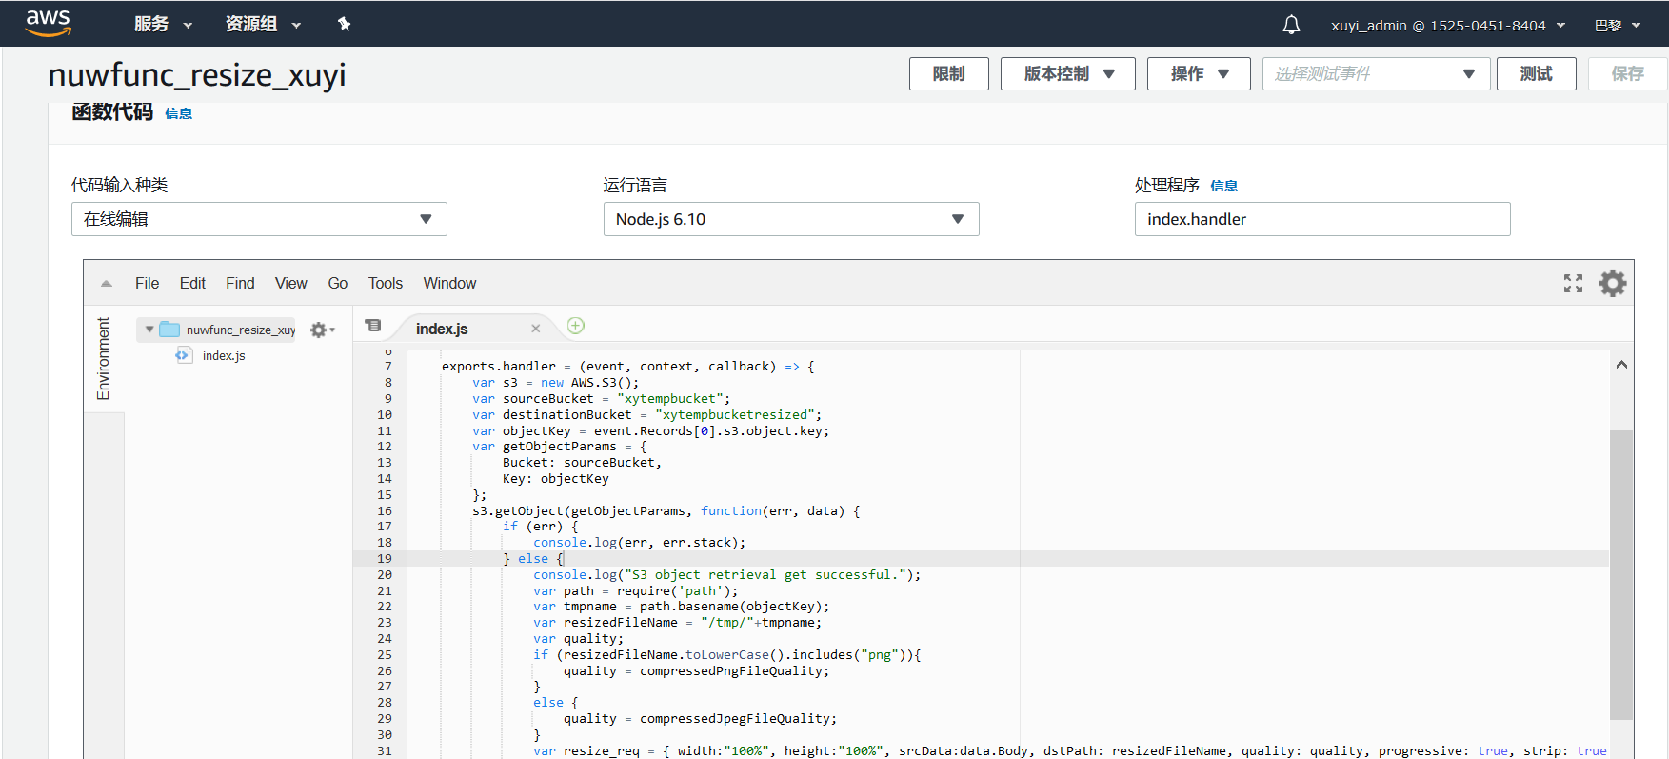
Task: Collapse the editor menu bar arrow
Action: [x=107, y=283]
